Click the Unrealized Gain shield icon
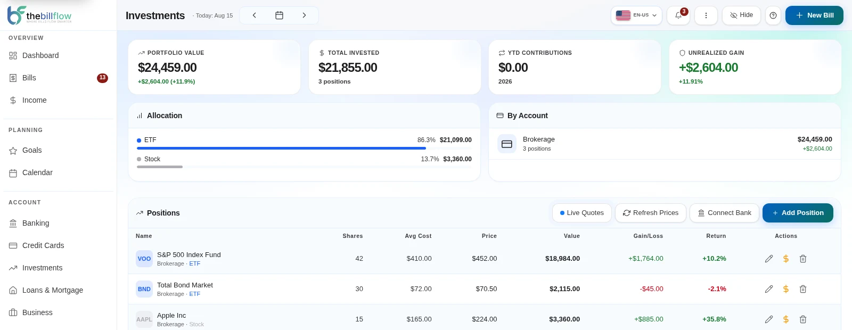This screenshot has width=852, height=330. (682, 53)
